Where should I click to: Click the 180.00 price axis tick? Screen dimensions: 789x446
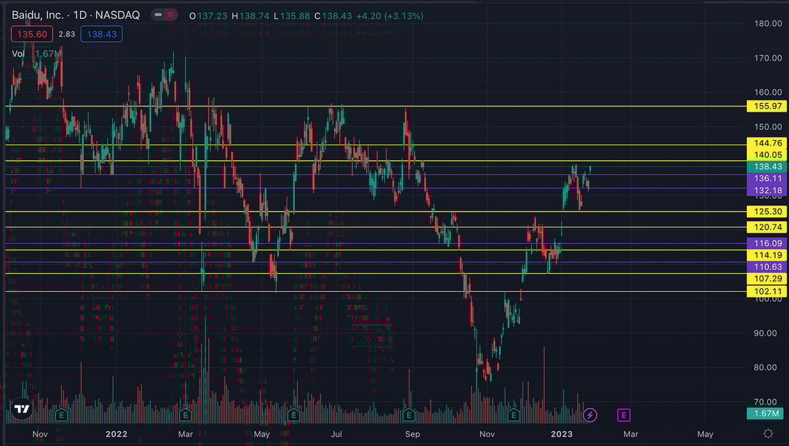pyautogui.click(x=768, y=24)
